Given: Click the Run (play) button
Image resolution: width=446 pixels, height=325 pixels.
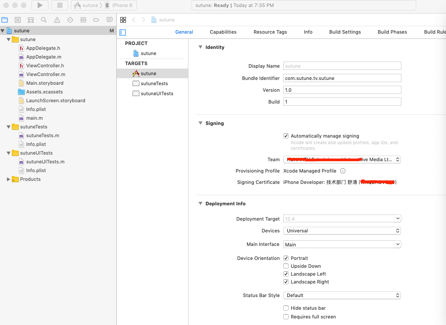Looking at the screenshot, I should [x=40, y=5].
